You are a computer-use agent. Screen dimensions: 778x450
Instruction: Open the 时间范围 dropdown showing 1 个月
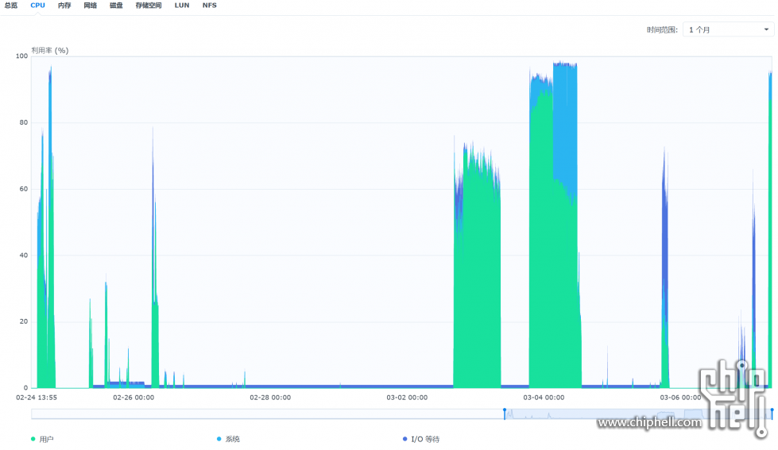pos(728,29)
